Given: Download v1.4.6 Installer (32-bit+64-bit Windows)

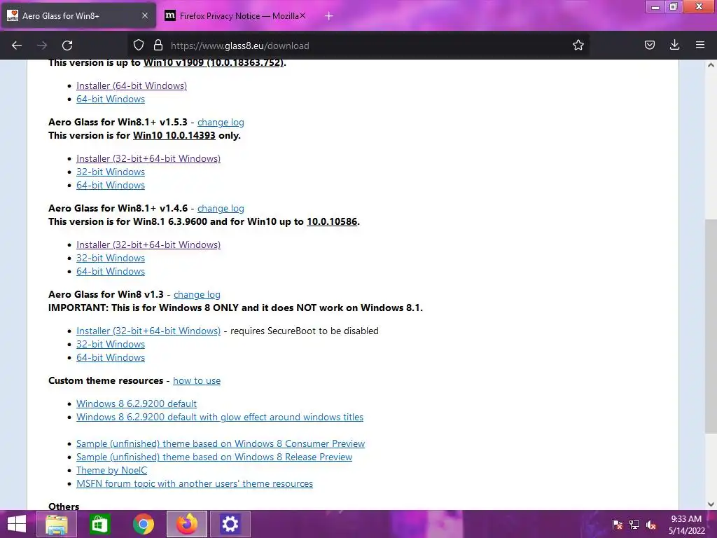Looking at the screenshot, I should pyautogui.click(x=148, y=244).
